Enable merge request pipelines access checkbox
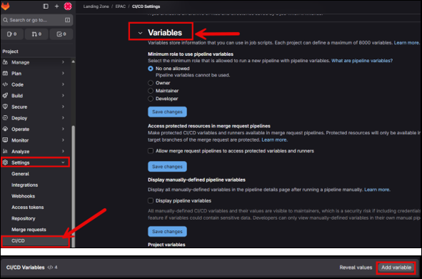This screenshot has height=279, width=422. click(x=151, y=151)
